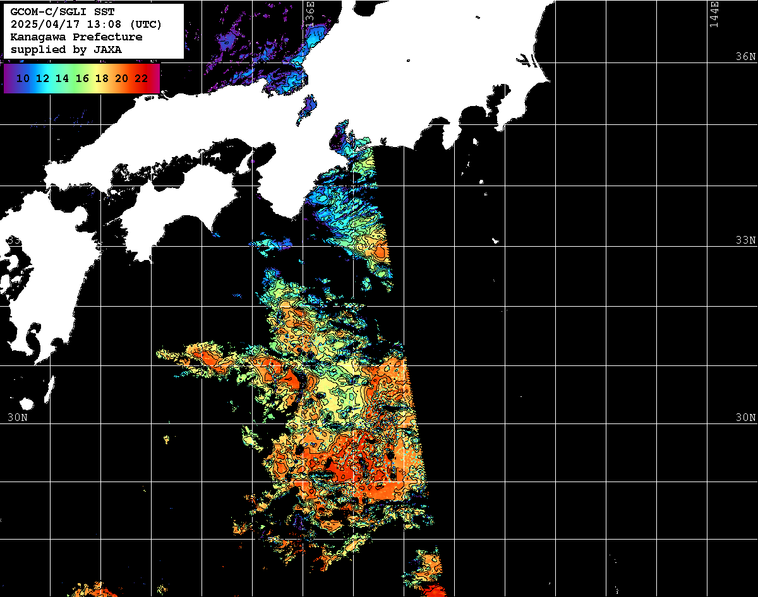
Task: Click the 16 value on temperature scale
Action: pyautogui.click(x=82, y=78)
